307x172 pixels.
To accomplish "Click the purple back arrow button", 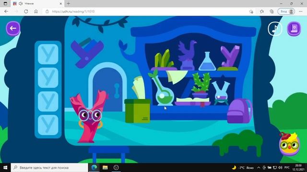I will (13, 29).
